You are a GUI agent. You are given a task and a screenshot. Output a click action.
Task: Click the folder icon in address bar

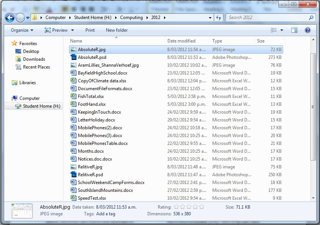pos(35,18)
